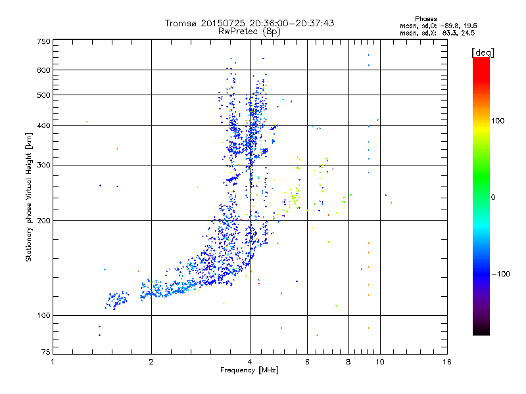
Task: Click the y-axis tick label 200
Action: pos(43,221)
